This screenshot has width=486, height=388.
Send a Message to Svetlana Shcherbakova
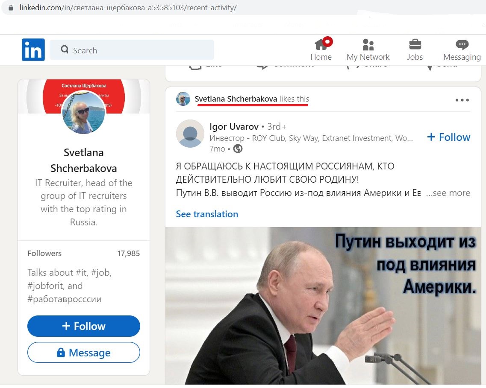(84, 353)
